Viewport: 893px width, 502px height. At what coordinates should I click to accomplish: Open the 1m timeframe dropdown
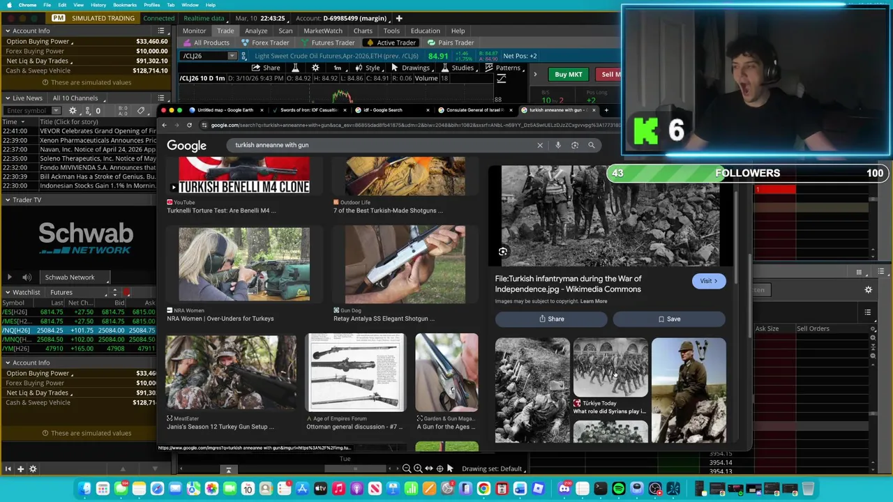click(338, 68)
